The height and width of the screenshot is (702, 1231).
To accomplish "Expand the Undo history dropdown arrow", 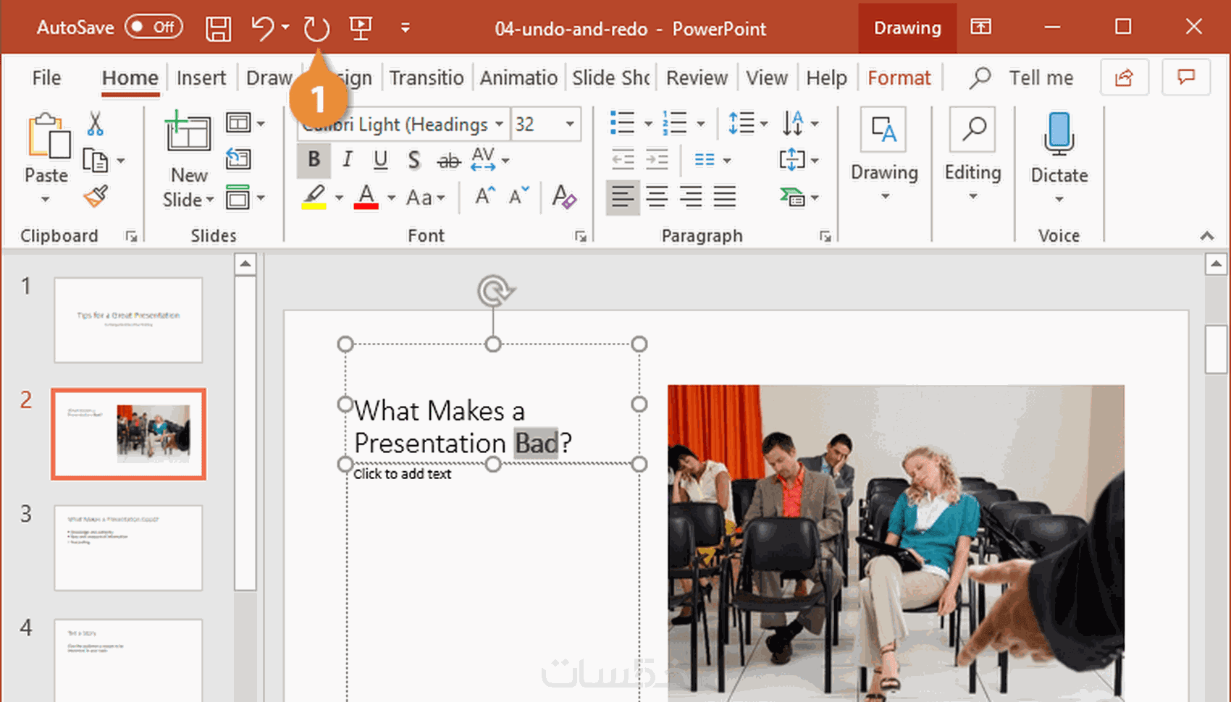I will click(x=284, y=28).
